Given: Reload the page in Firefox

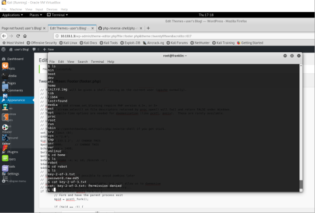Looking at the screenshot, I should [x=18, y=36].
